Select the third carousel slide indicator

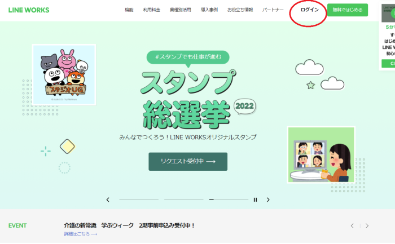pos(229,199)
